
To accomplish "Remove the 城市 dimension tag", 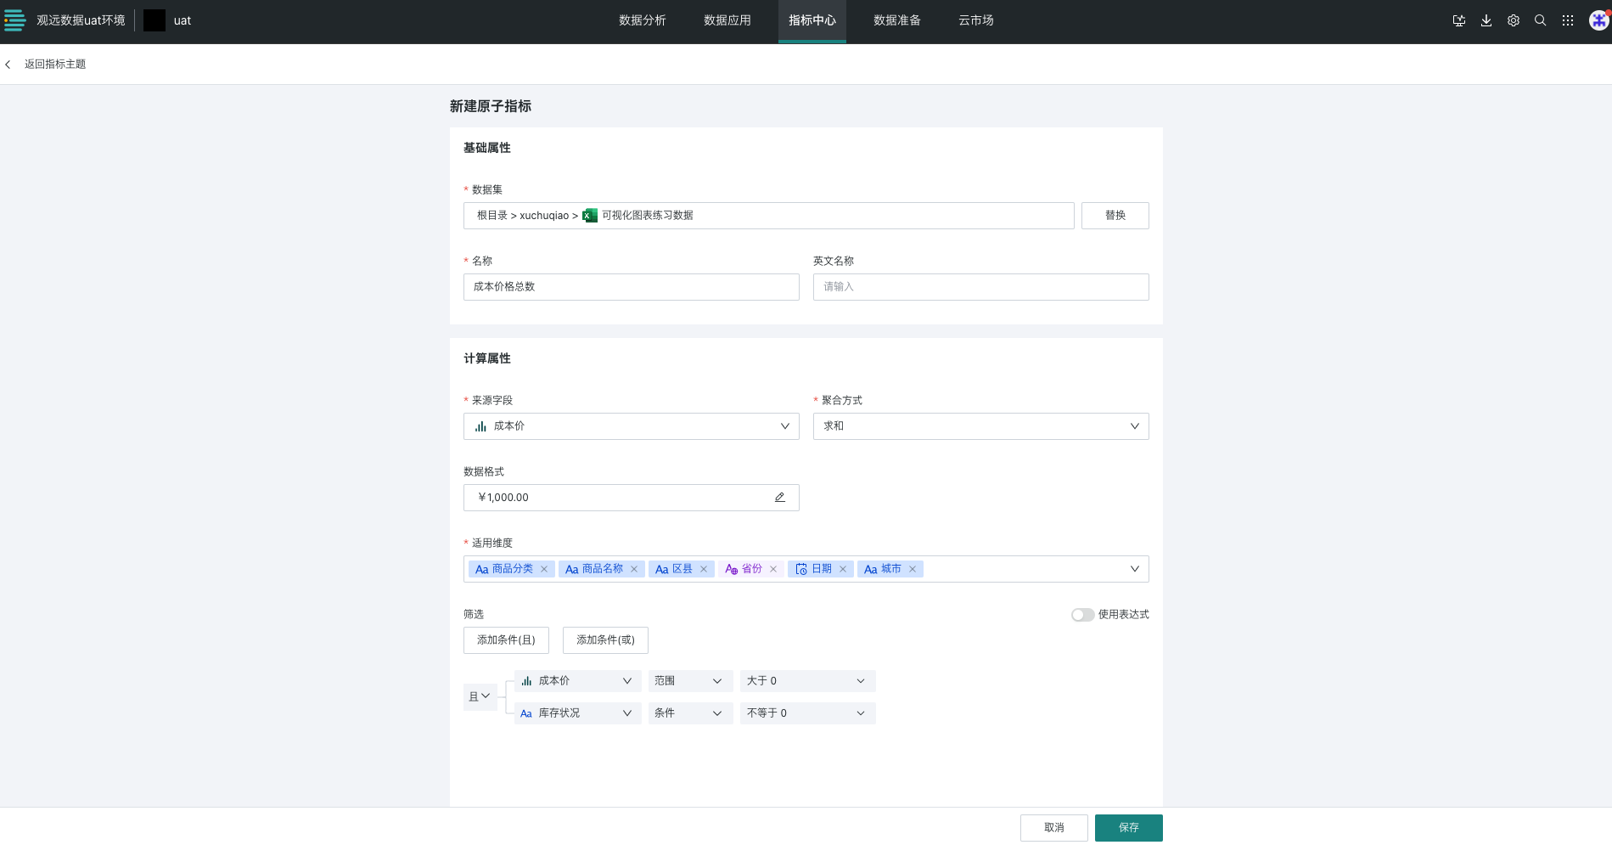I will [x=913, y=569].
